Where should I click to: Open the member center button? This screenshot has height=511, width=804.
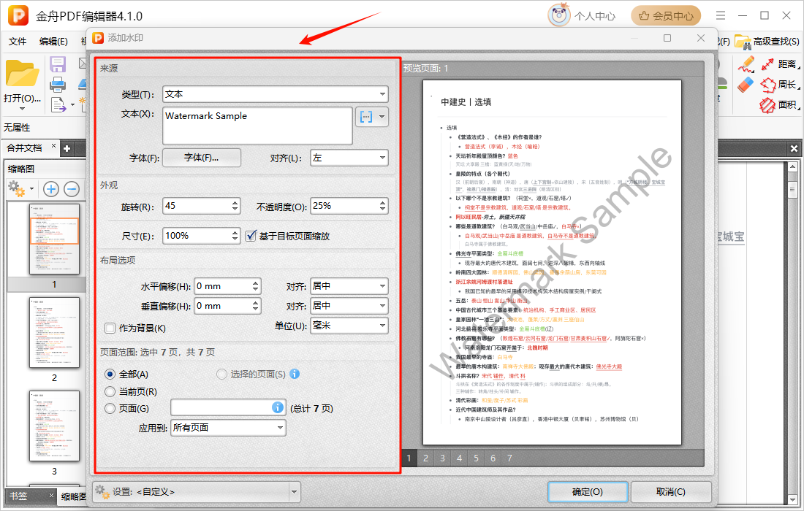[x=666, y=16]
